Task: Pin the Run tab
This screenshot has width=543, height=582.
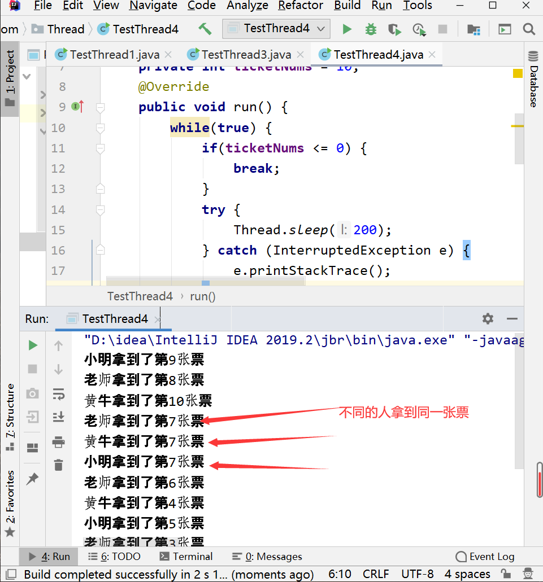Action: (33, 479)
